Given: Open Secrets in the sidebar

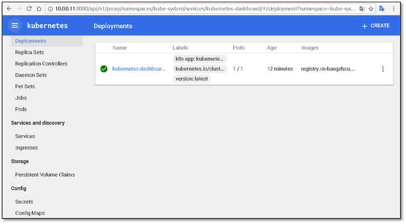Looking at the screenshot, I should coord(24,202).
